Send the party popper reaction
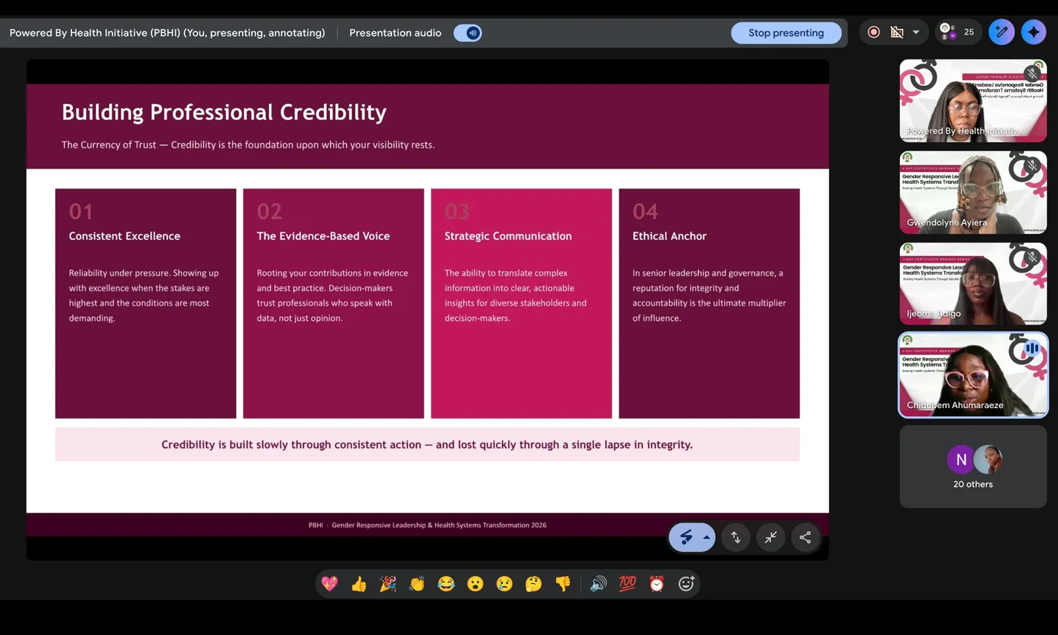1058x635 pixels. click(x=387, y=583)
